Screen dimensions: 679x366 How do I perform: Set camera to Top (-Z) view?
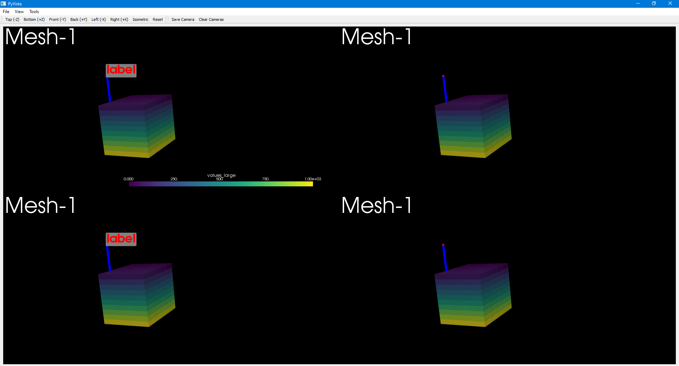click(x=12, y=19)
